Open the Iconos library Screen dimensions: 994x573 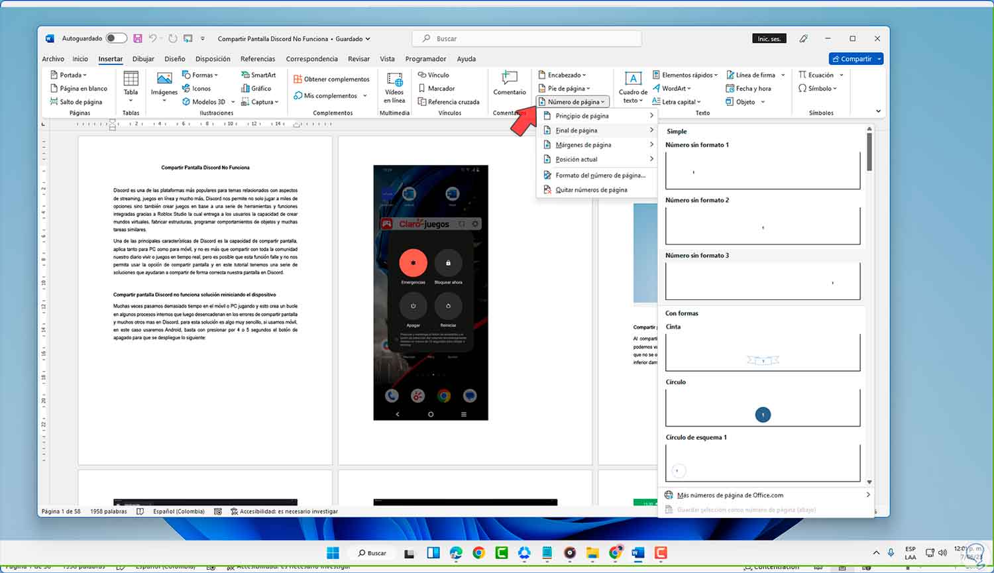(x=197, y=88)
